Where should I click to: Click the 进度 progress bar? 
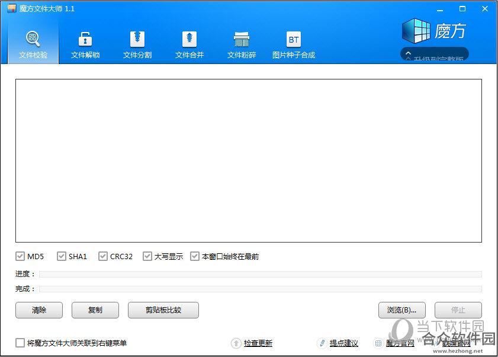click(261, 274)
